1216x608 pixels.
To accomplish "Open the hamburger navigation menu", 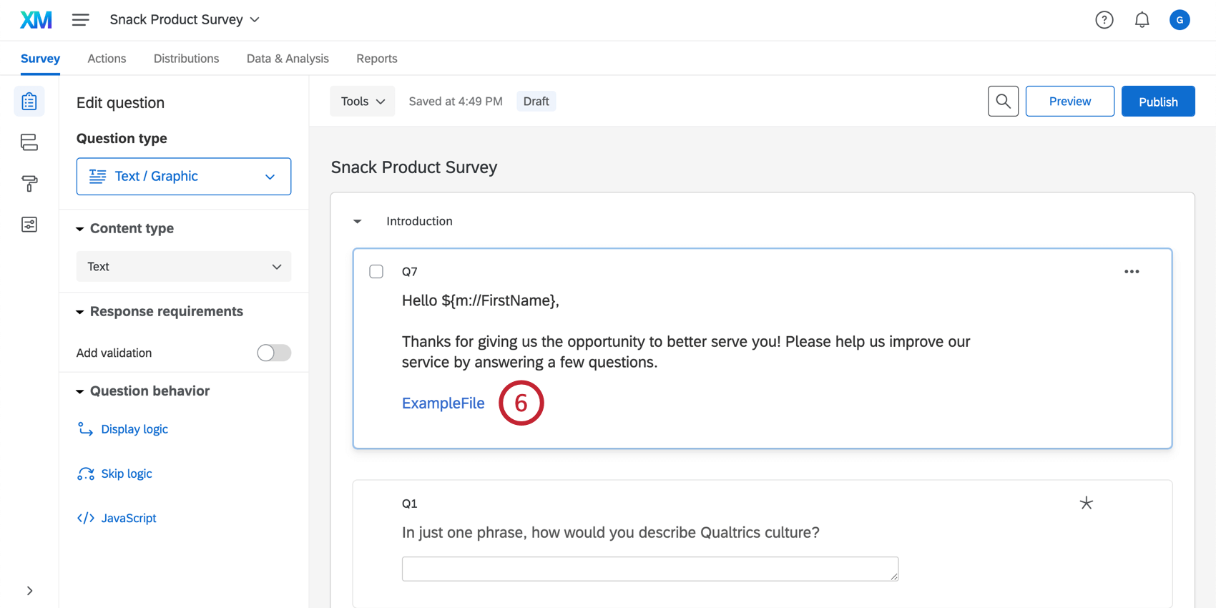I will coord(80,20).
